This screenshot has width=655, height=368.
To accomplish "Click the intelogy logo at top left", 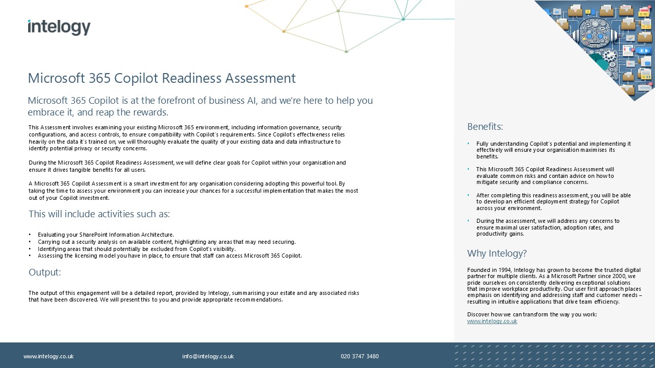I will tap(59, 27).
